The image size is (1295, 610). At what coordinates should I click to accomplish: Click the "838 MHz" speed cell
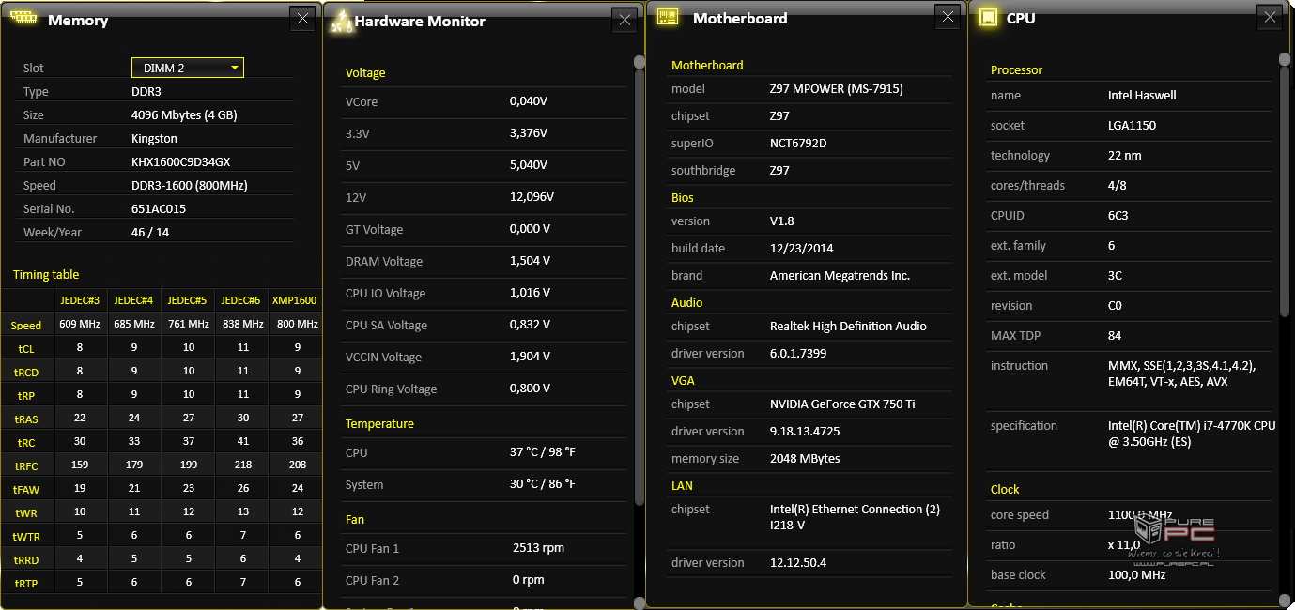(242, 324)
